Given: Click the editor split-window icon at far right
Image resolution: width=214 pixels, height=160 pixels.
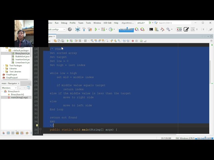Looking at the screenshot, I should pos(211,41).
